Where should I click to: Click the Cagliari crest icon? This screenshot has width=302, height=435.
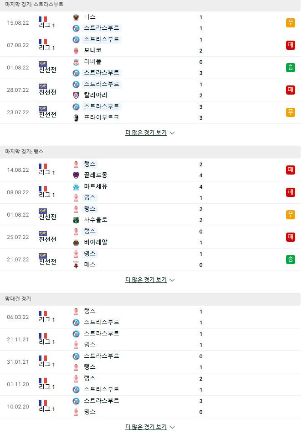tap(76, 95)
